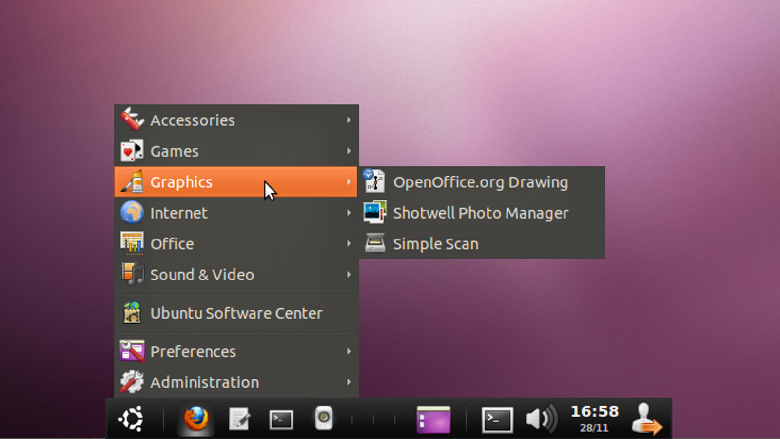Click the Graphics submenu arrow
This screenshot has height=439, width=780.
click(349, 181)
